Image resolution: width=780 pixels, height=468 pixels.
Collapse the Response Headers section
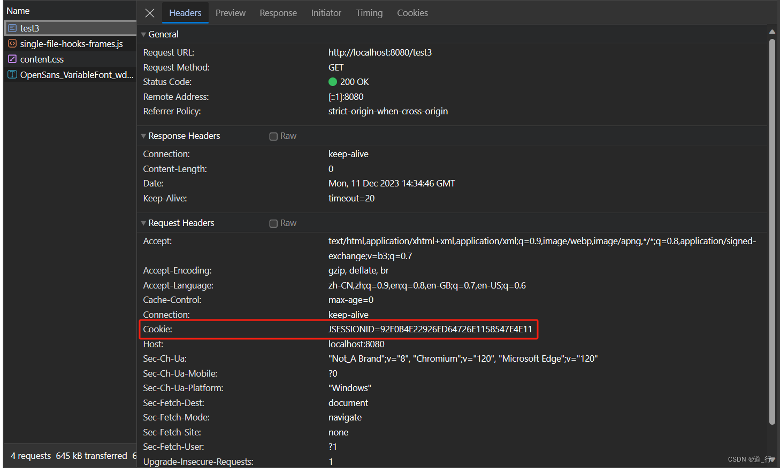pyautogui.click(x=143, y=136)
